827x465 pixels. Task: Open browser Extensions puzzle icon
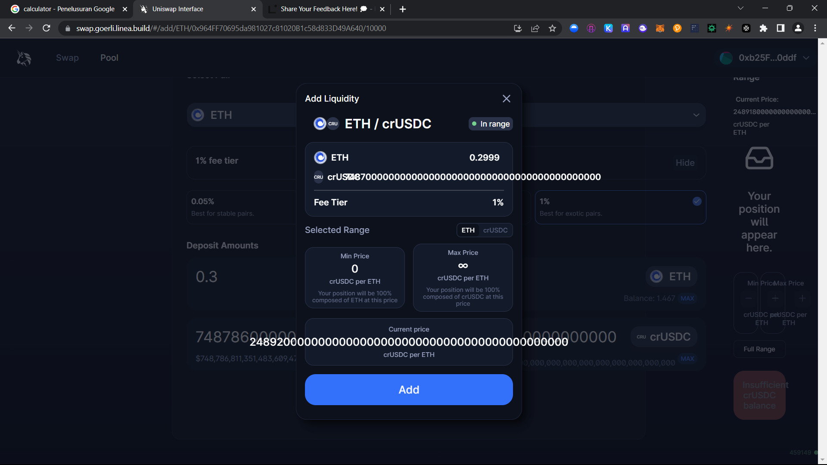[x=763, y=28]
